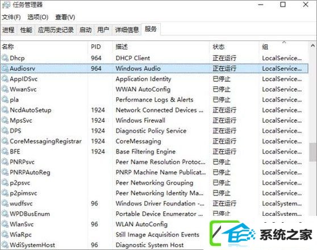Image resolution: width=317 pixels, height=250 pixels.
Task: Select the AppIDSvc service icon
Action: pyautogui.click(x=5, y=79)
